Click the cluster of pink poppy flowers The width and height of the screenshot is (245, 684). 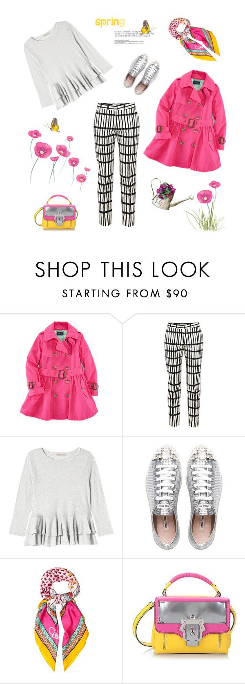(58, 157)
